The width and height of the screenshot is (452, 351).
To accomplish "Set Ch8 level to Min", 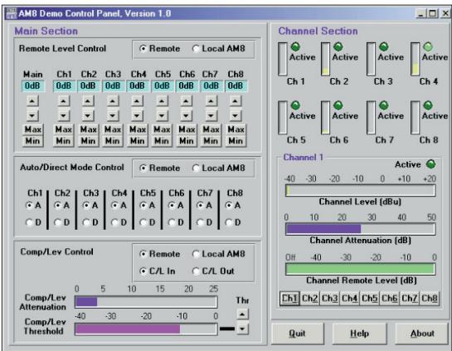I will (x=236, y=141).
